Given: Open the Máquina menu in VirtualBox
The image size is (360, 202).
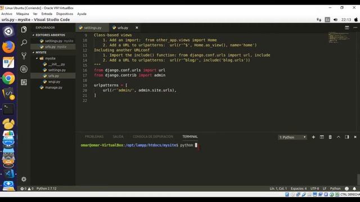Looking at the screenshot, I should point(22,14).
